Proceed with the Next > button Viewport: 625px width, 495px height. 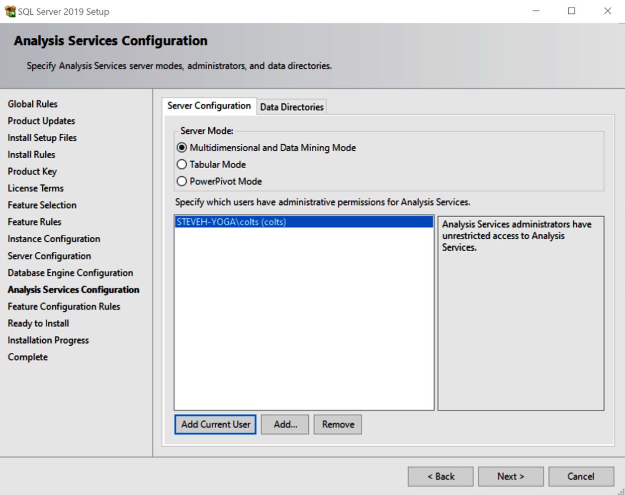click(511, 477)
